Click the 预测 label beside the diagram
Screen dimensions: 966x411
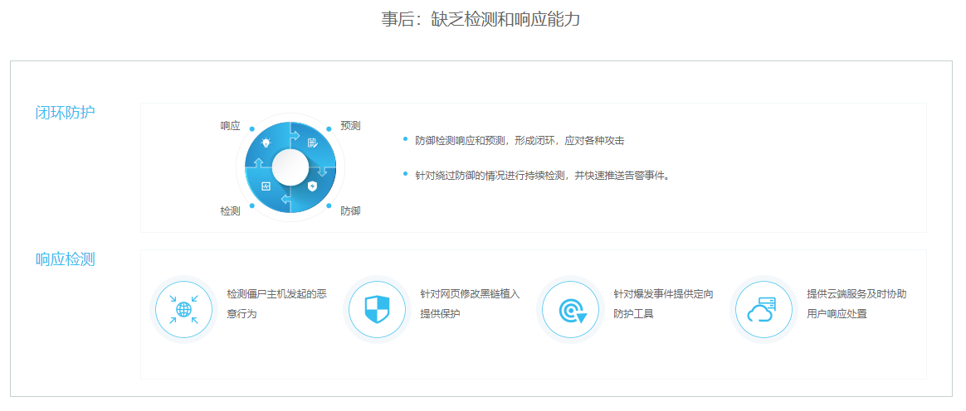(x=350, y=126)
